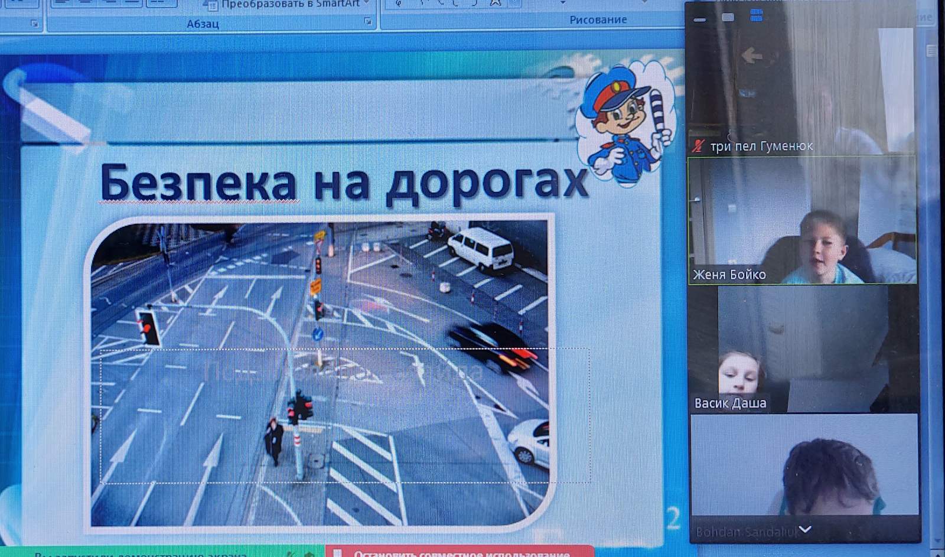Click the star shape in the Рисование gallery
This screenshot has width=945, height=557.
click(x=496, y=3)
